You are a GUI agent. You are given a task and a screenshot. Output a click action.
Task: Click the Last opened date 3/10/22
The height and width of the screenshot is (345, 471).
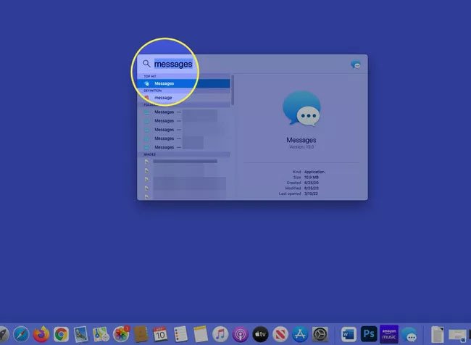(311, 194)
